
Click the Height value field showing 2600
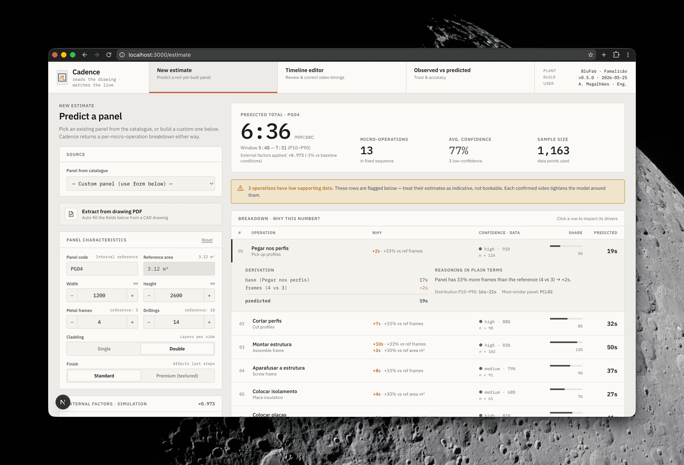tap(179, 296)
